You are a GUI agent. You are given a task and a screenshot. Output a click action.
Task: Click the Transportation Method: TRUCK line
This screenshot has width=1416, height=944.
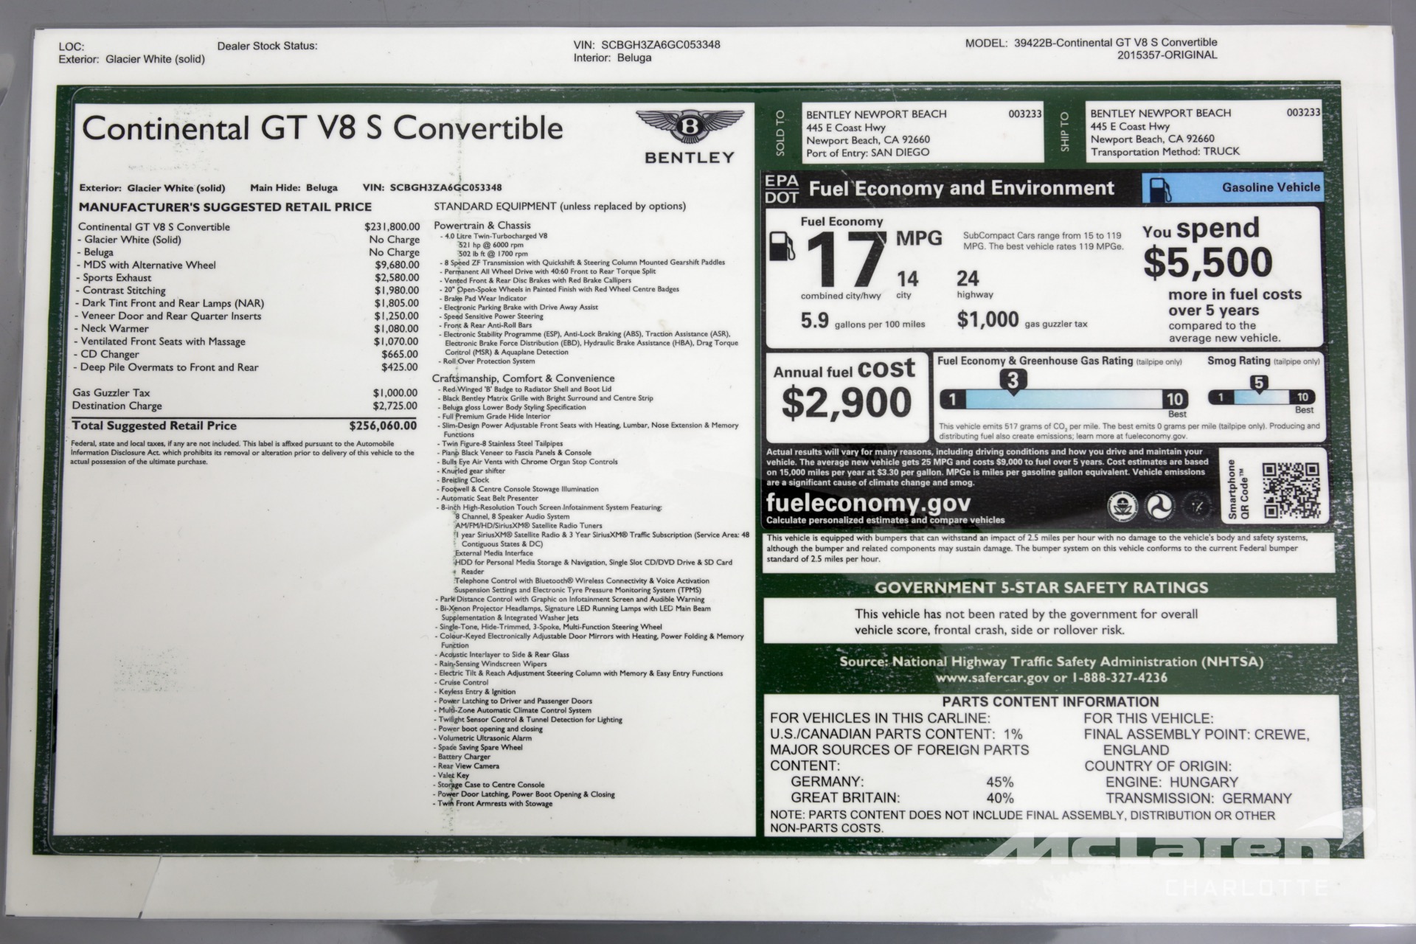click(1165, 151)
